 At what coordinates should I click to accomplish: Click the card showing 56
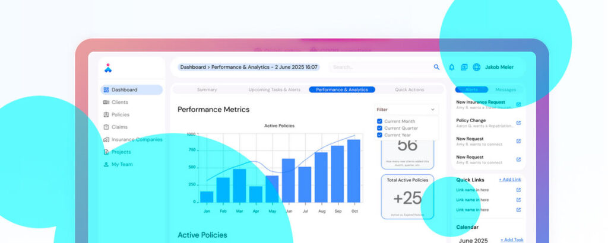click(407, 154)
